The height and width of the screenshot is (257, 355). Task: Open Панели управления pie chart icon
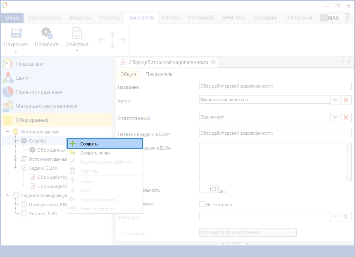point(8,92)
